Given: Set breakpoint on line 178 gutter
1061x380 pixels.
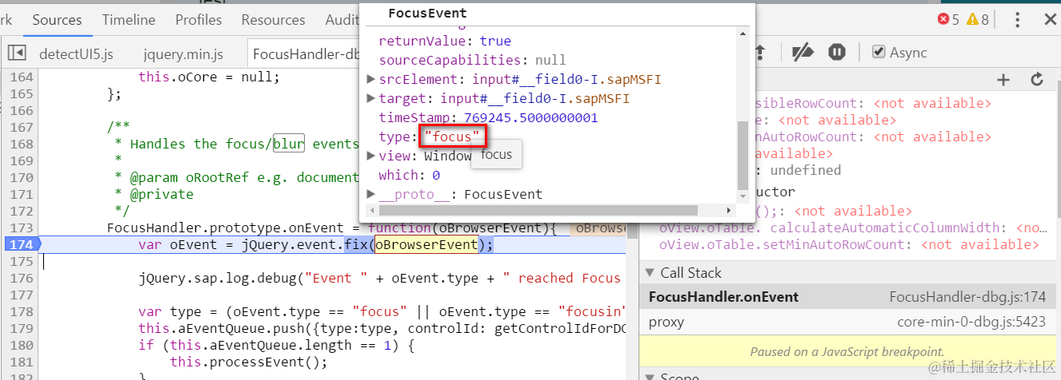Looking at the screenshot, I should pos(21,311).
